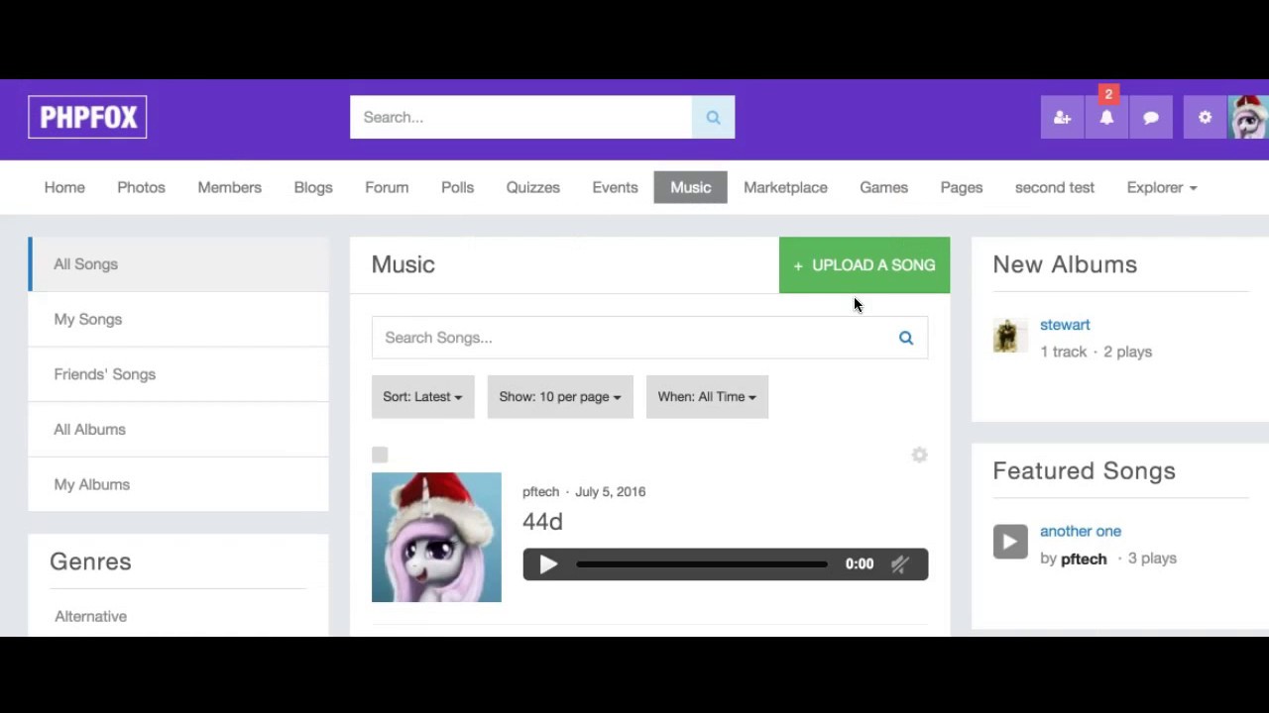
Task: Select All Songs in the sidebar
Action: point(178,264)
